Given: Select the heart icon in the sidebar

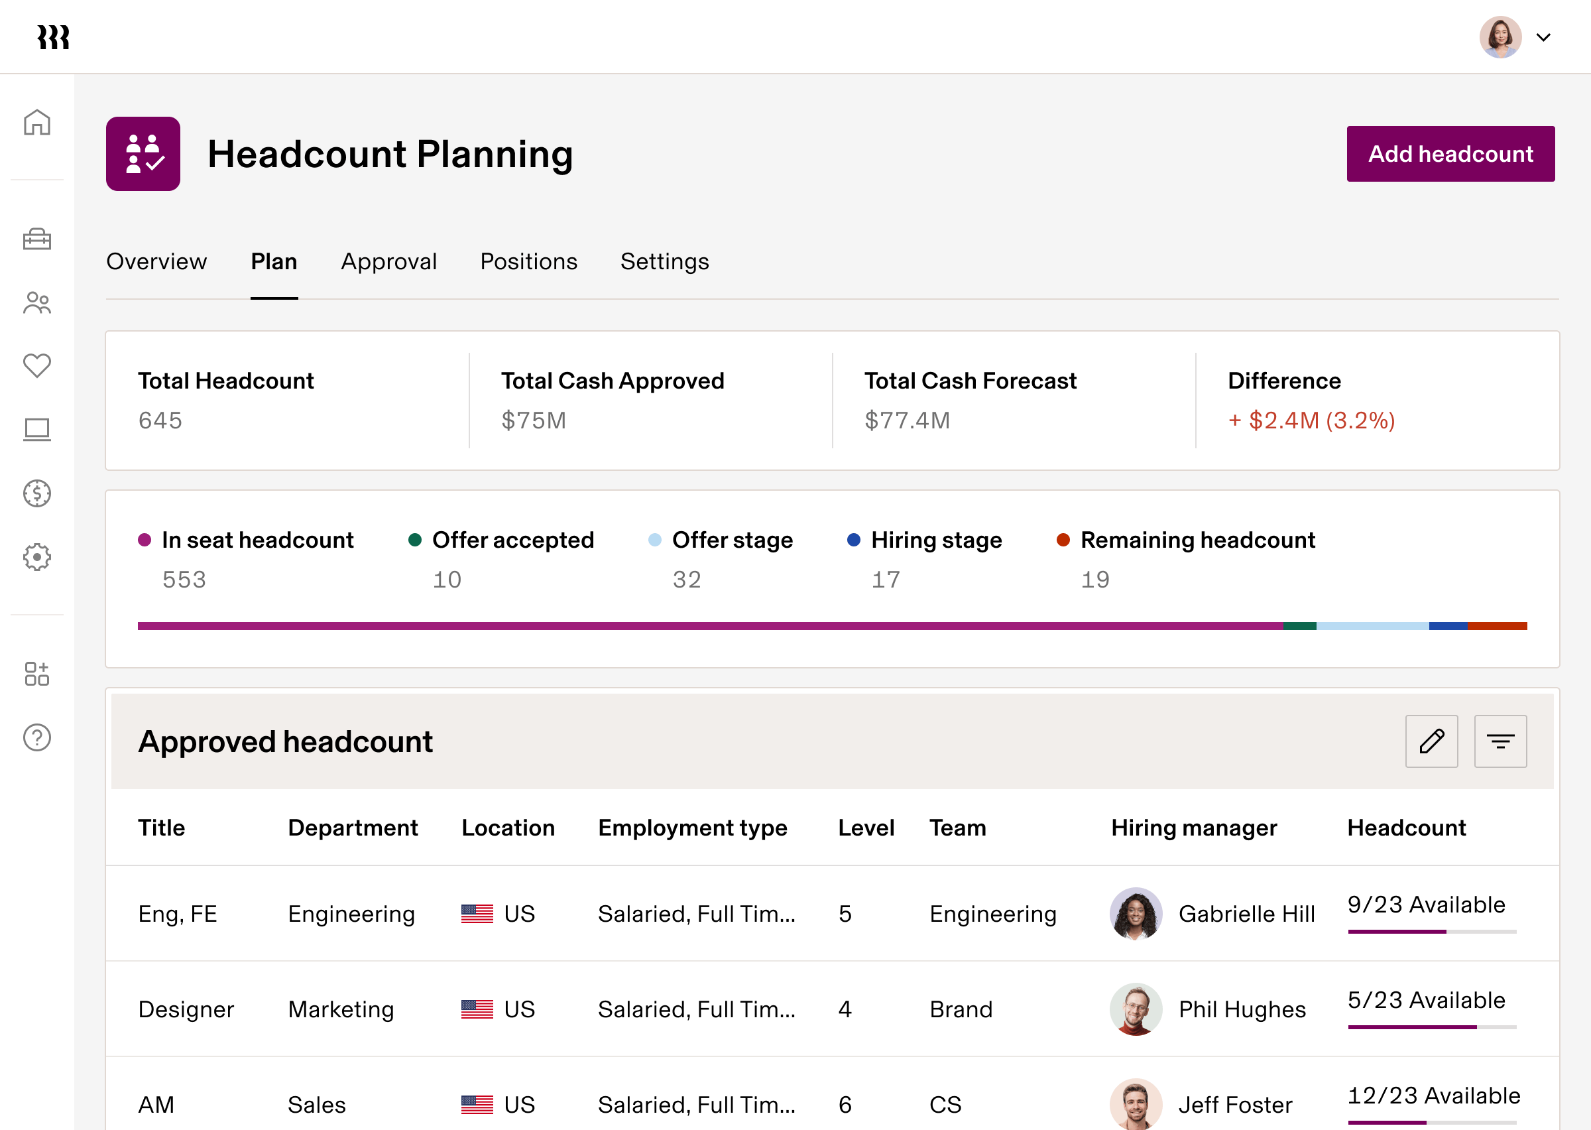Looking at the screenshot, I should point(37,365).
